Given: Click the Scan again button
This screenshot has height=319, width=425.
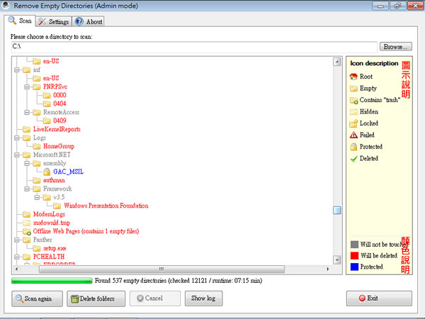Looking at the screenshot, I should [x=37, y=298].
